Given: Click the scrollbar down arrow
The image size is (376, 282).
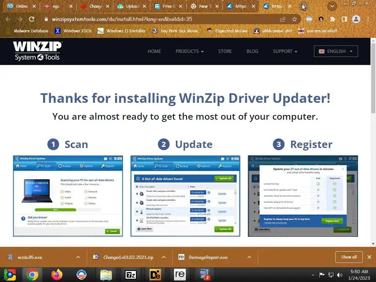Looking at the screenshot, I should (x=373, y=244).
